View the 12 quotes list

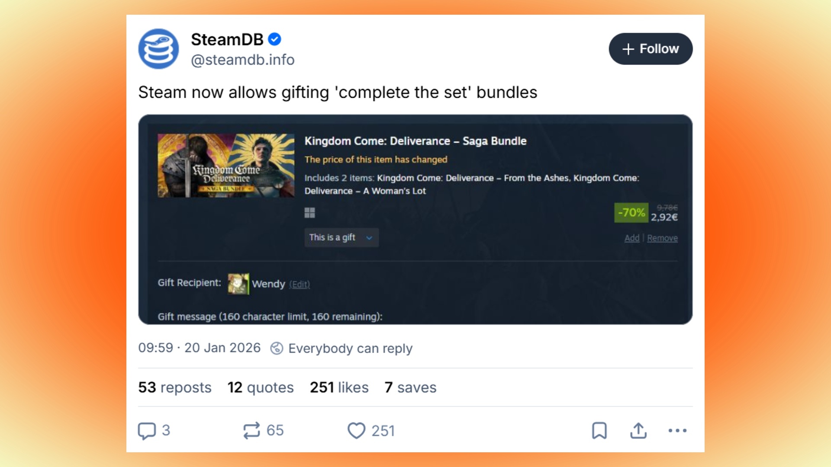point(261,387)
